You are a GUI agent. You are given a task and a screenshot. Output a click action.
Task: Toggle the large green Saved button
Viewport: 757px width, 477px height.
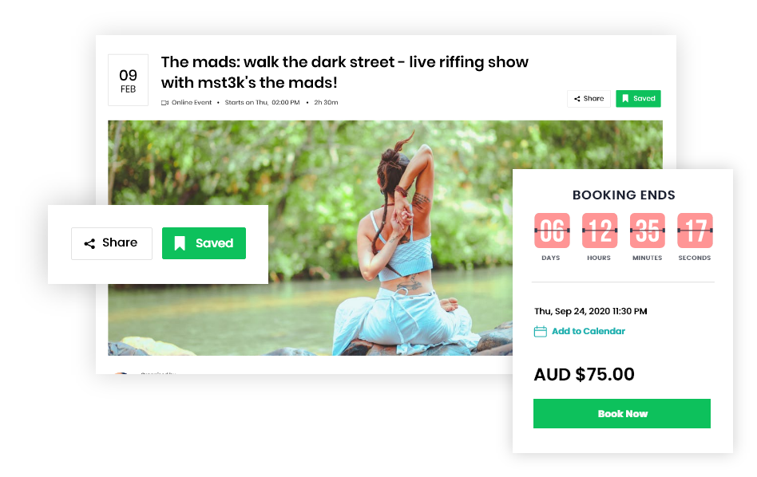tap(204, 243)
